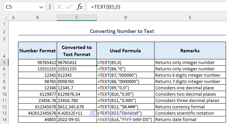
Task: Click the 'Number Format' header cell
Action: (x=37, y=51)
